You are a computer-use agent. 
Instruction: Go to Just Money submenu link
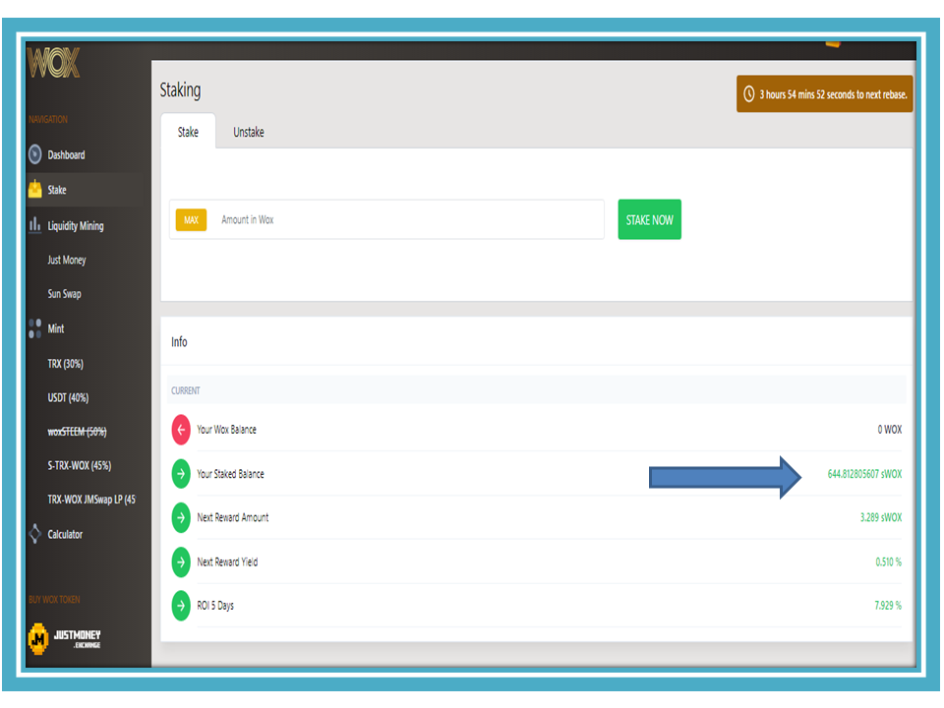(67, 260)
